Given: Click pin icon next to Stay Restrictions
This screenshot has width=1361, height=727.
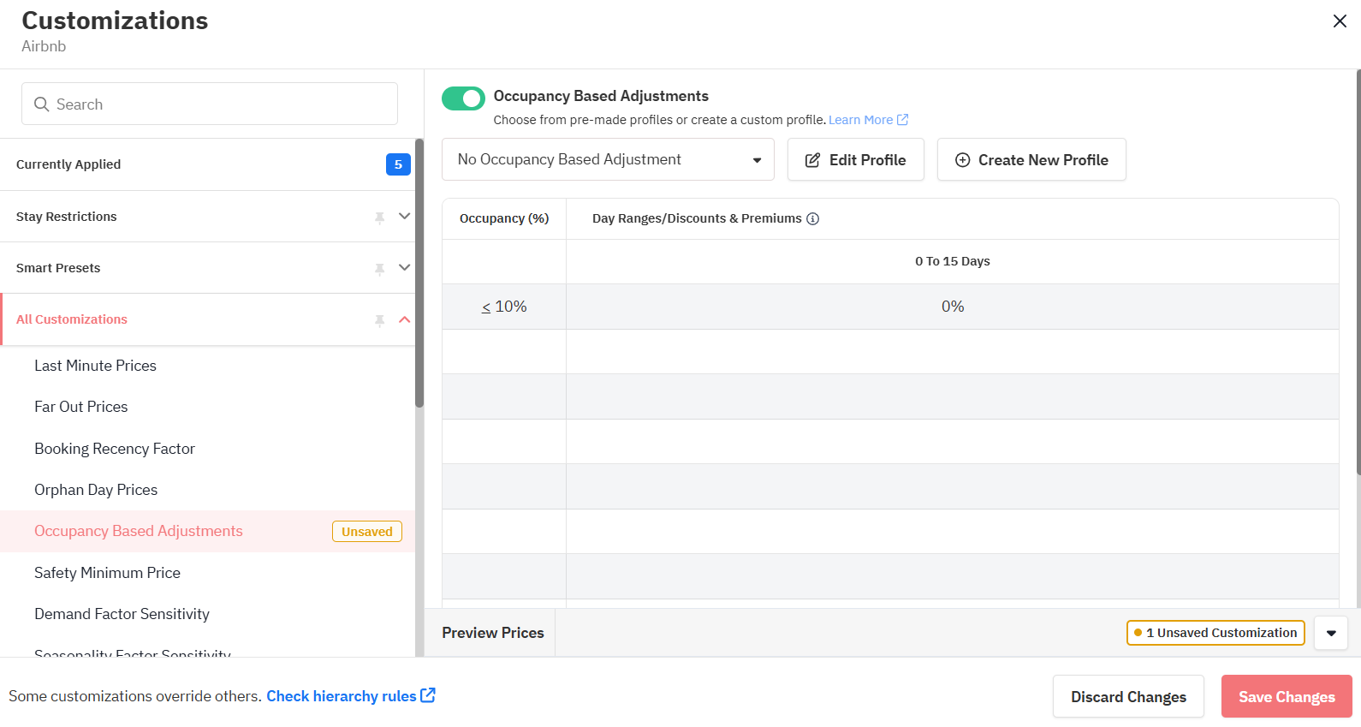Looking at the screenshot, I should click(x=379, y=218).
